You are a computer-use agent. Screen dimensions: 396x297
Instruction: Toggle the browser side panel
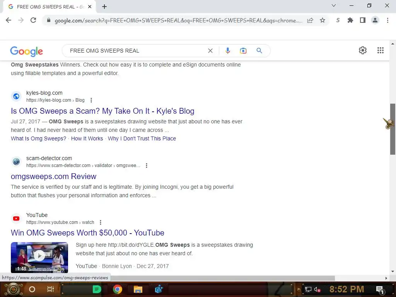point(362,20)
